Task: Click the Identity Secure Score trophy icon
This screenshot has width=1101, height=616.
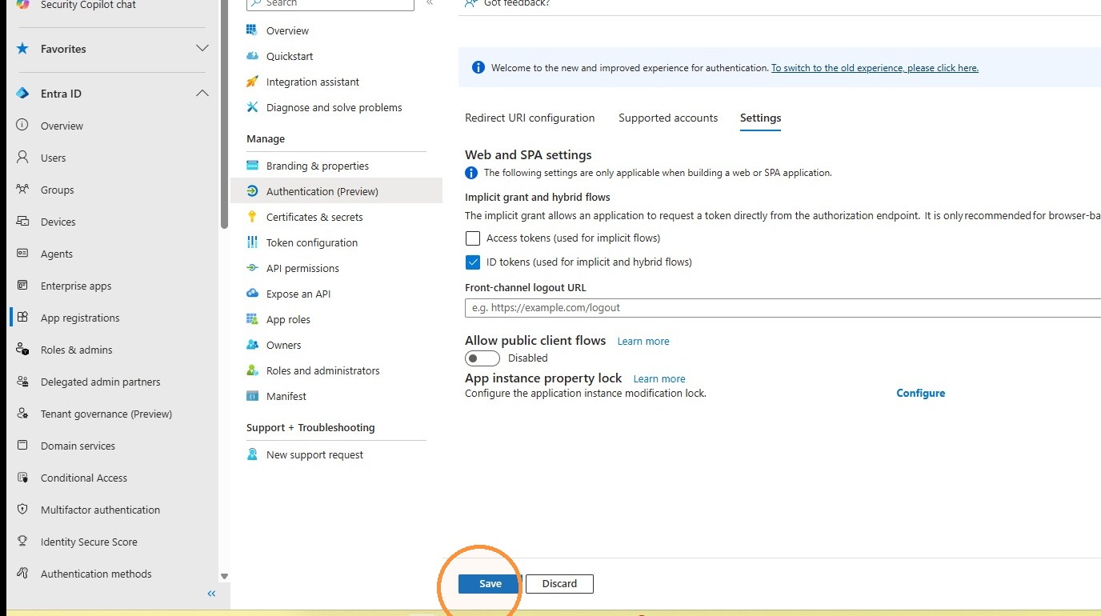Action: [22, 542]
